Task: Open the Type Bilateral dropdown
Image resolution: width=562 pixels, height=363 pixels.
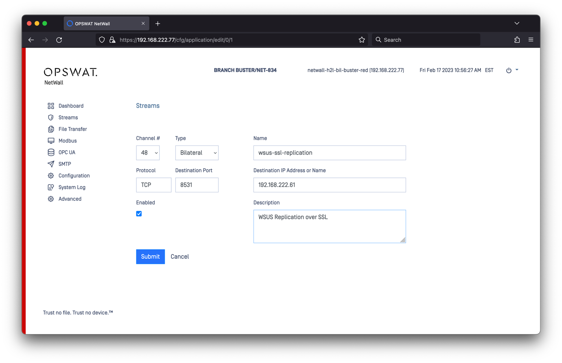Action: 197,153
